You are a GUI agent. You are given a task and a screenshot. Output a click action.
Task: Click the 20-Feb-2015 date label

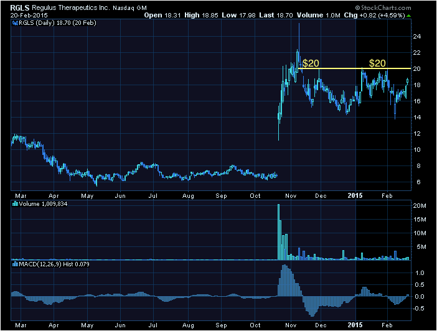click(29, 16)
